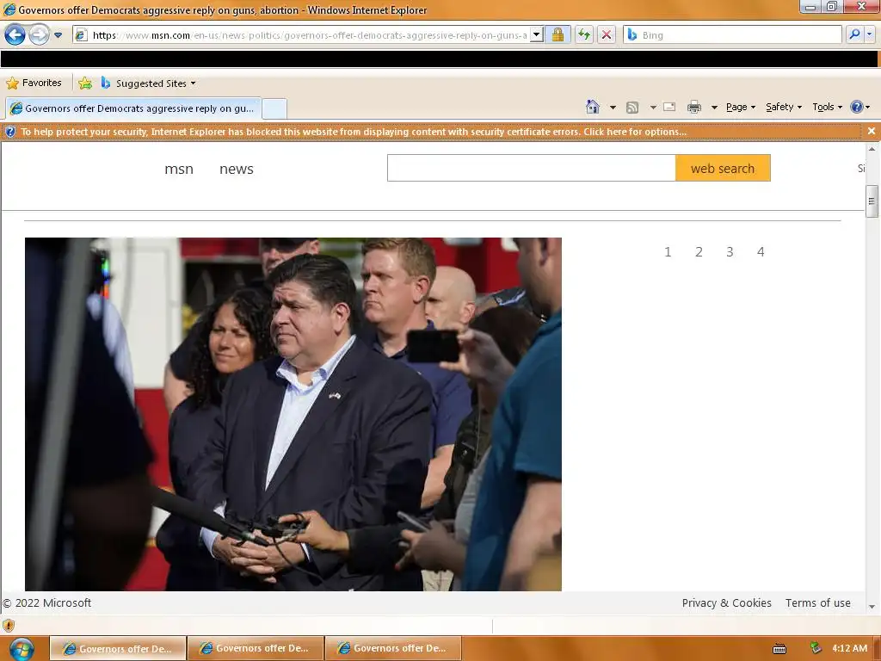Click the on-screen keyboard tray icon
The width and height of the screenshot is (881, 661).
pos(779,649)
